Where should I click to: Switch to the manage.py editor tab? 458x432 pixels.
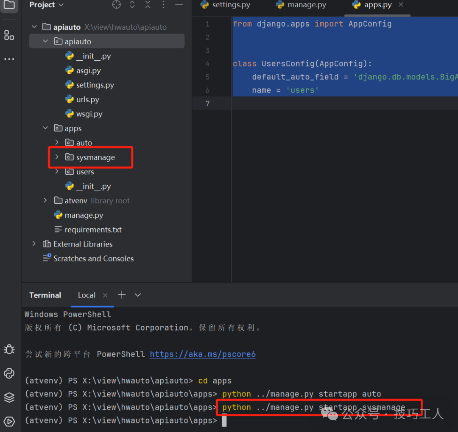click(301, 5)
